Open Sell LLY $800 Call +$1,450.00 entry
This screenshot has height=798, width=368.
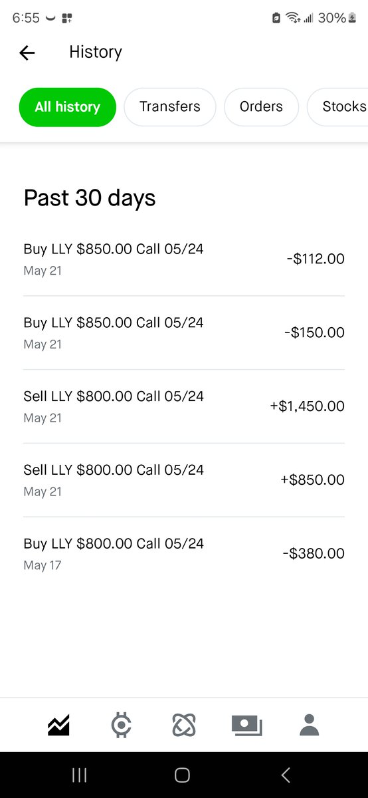pos(184,406)
